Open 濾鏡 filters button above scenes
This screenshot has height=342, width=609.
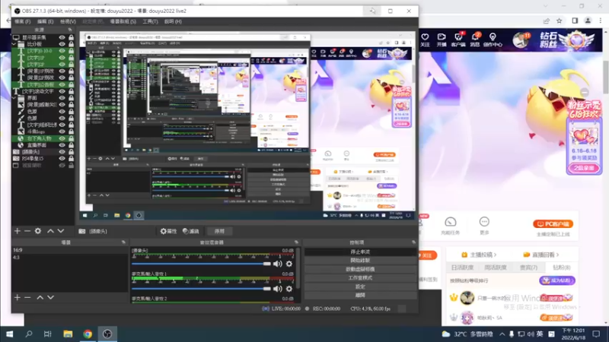point(191,231)
